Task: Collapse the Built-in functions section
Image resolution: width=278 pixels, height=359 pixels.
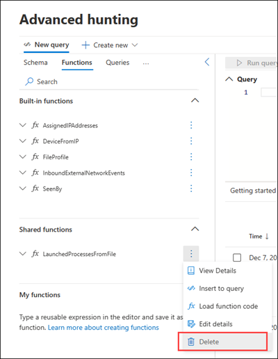Action: point(195,100)
